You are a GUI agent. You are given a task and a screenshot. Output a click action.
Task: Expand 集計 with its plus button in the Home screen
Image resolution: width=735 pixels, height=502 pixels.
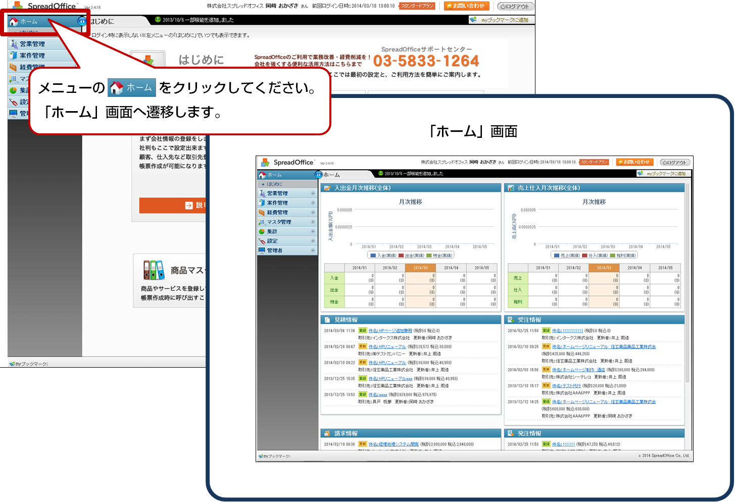(313, 232)
